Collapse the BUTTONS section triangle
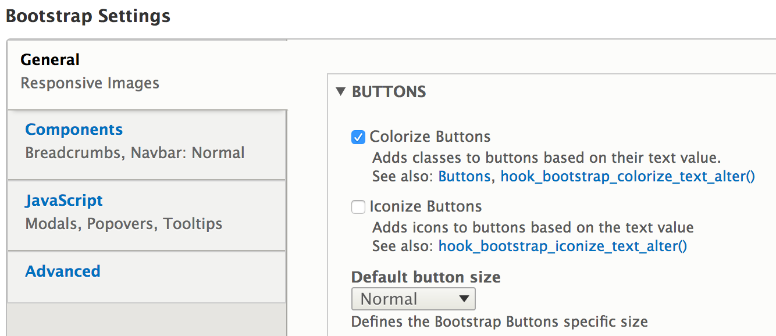 pyautogui.click(x=341, y=92)
